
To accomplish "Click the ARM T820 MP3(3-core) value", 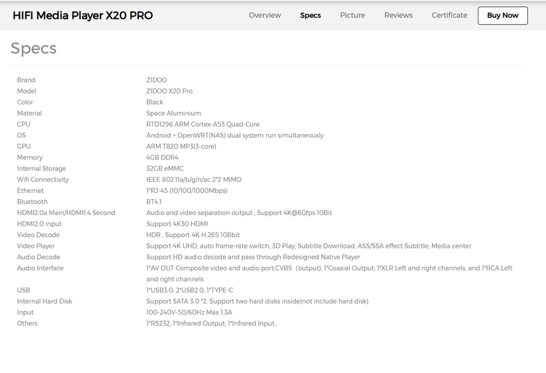I will [181, 146].
